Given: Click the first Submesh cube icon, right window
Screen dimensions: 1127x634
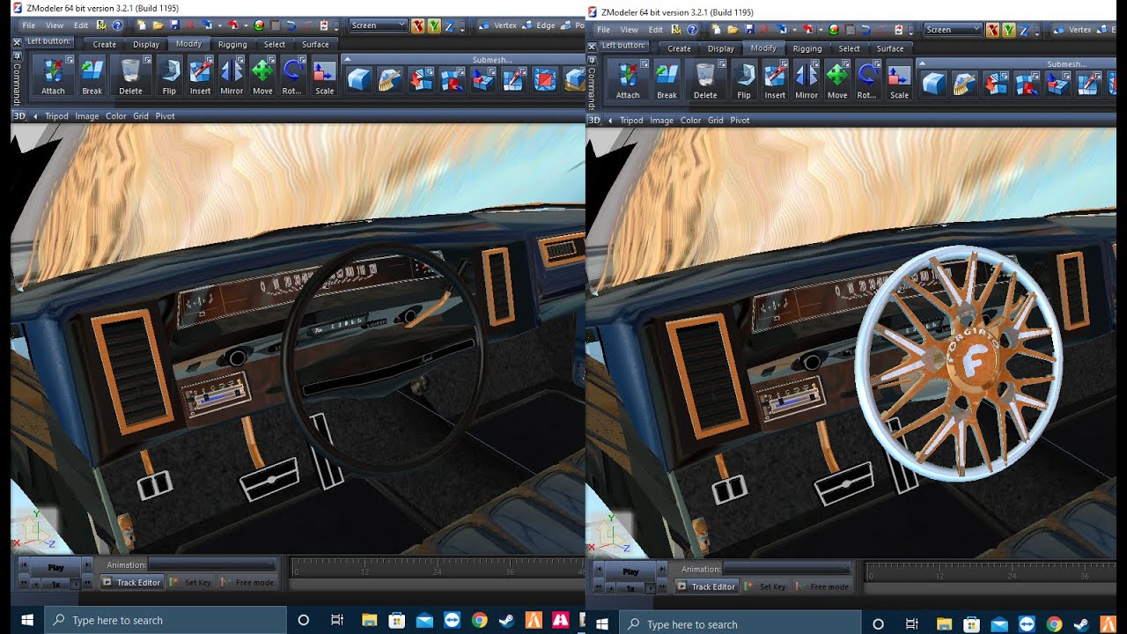Looking at the screenshot, I should [x=933, y=85].
